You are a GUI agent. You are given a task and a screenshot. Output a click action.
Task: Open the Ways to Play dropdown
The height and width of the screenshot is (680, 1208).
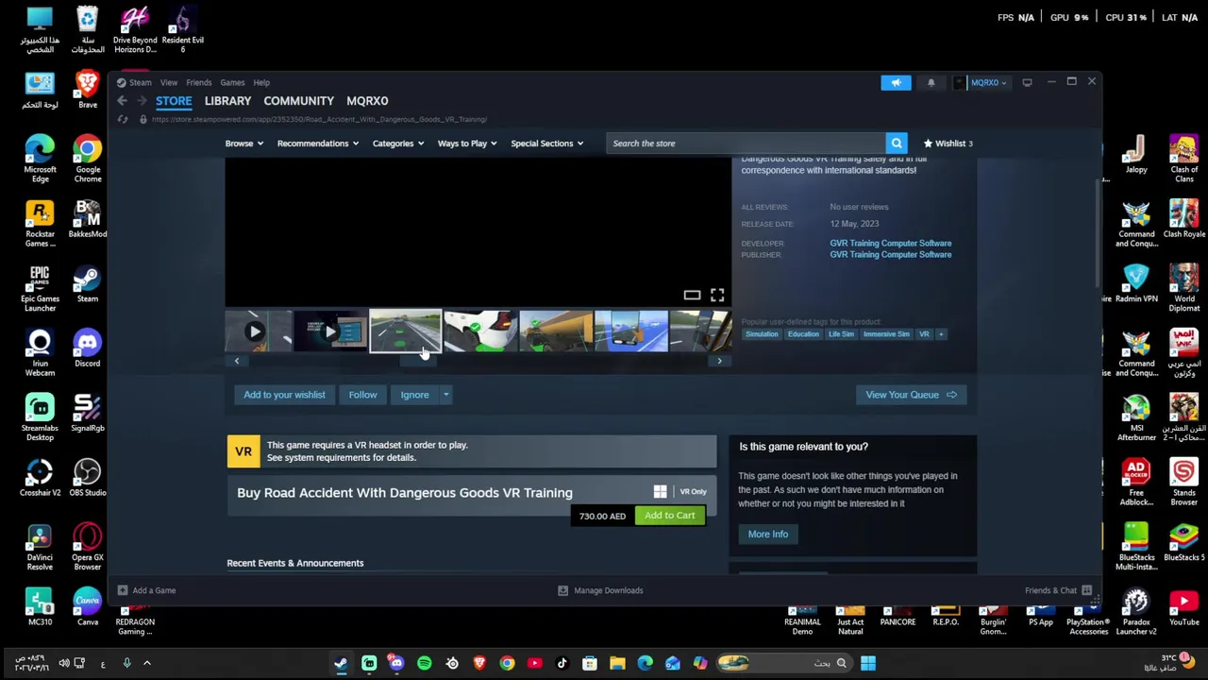tap(467, 144)
